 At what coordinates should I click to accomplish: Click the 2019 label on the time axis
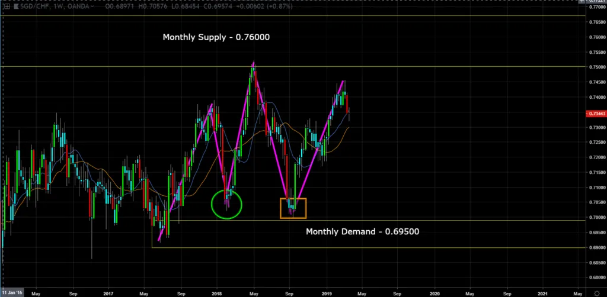[x=327, y=293]
